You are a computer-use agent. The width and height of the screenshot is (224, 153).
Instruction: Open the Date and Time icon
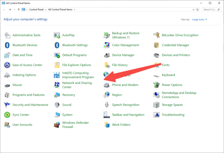point(7,55)
